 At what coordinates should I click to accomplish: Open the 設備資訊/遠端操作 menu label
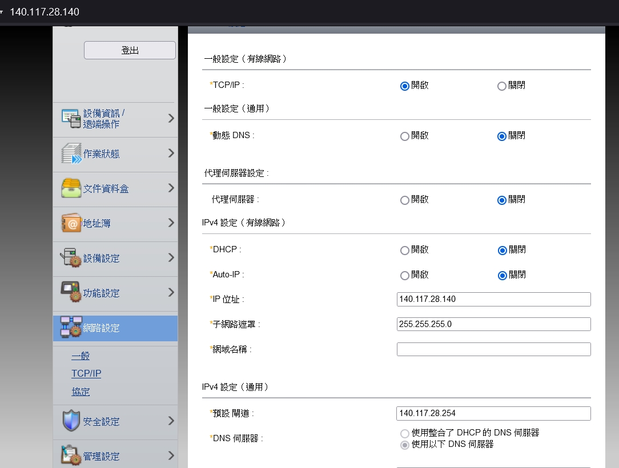pyautogui.click(x=104, y=118)
